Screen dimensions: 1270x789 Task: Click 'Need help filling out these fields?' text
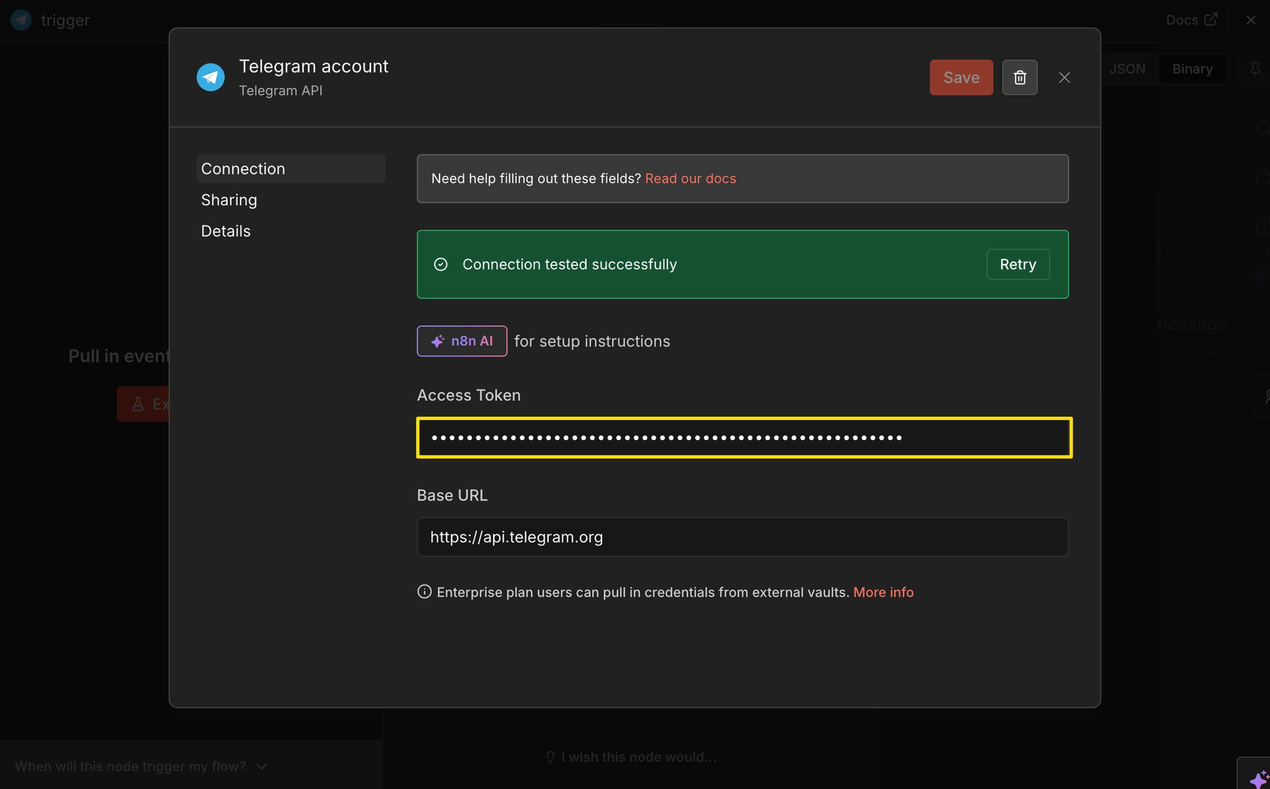tap(536, 179)
